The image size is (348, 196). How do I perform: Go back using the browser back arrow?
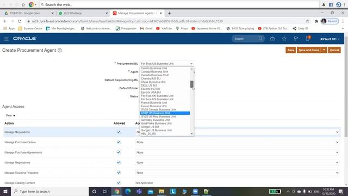point(5,21)
